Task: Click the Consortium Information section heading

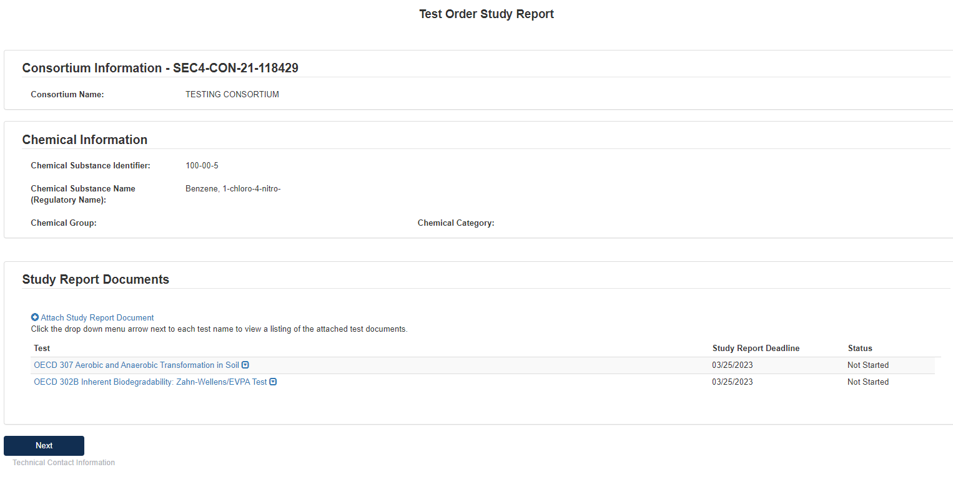Action: [x=160, y=68]
